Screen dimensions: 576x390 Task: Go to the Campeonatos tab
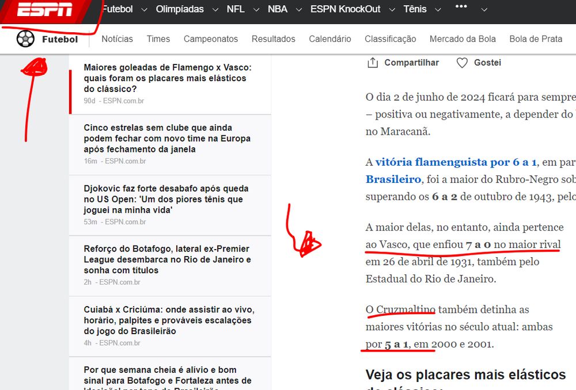click(x=211, y=39)
